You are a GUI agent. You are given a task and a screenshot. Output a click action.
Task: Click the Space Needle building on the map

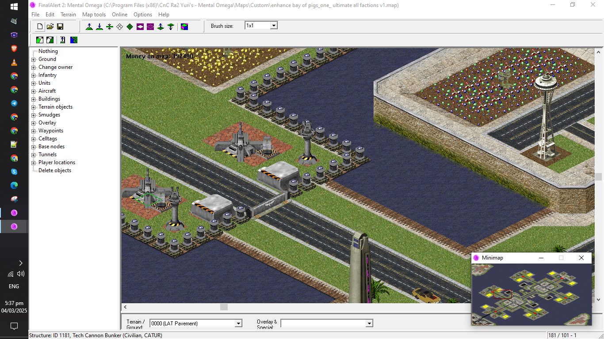[x=545, y=117]
